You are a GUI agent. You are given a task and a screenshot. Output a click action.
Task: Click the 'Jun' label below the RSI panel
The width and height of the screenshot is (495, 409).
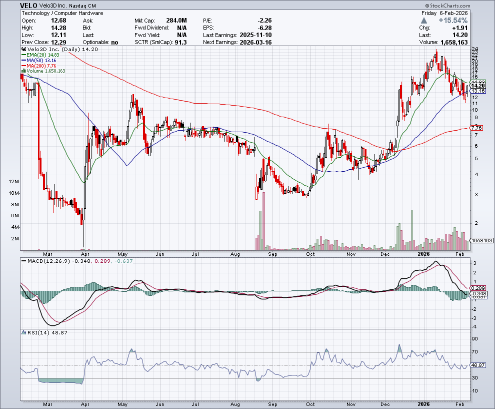click(x=160, y=404)
